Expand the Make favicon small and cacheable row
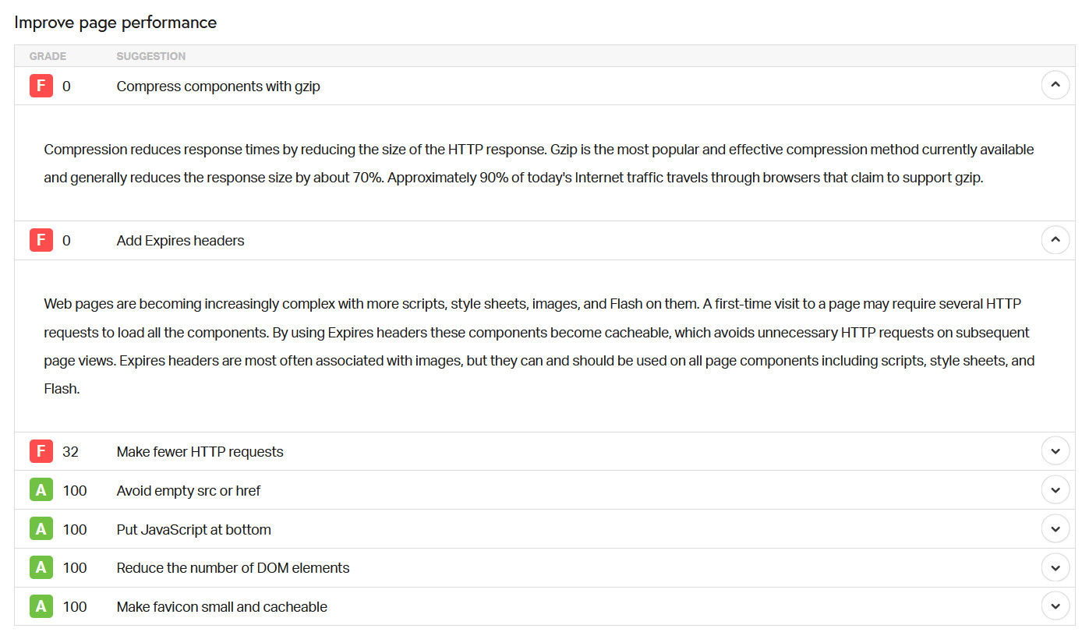This screenshot has width=1089, height=639. coord(1055,605)
